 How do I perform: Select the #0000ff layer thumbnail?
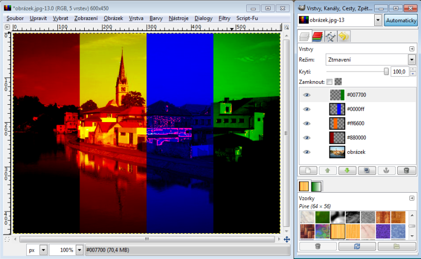(337, 109)
